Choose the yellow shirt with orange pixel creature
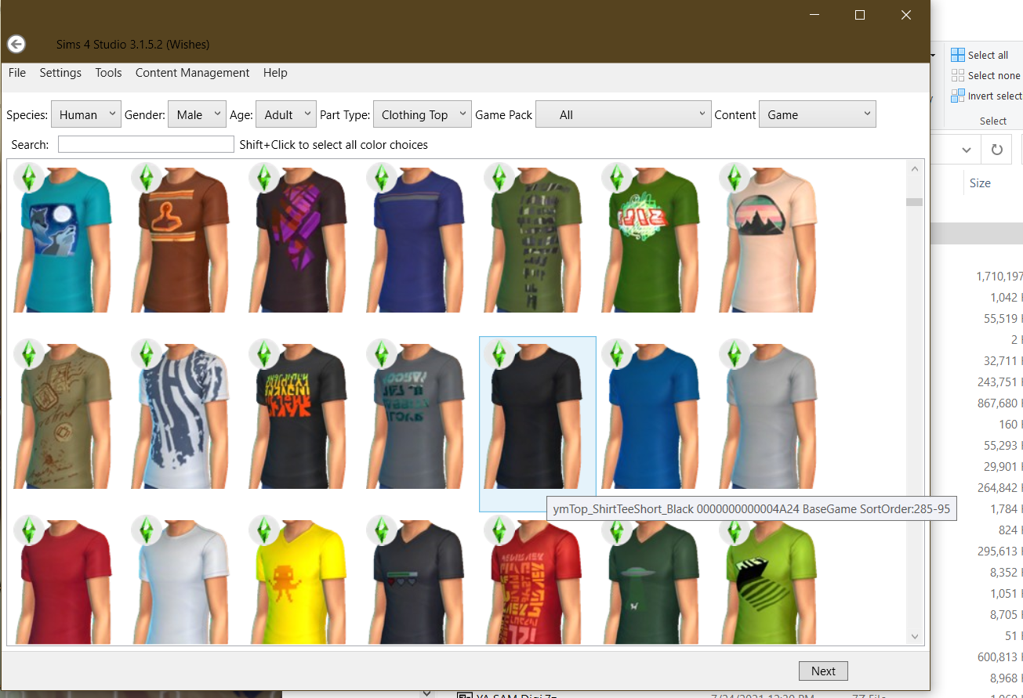 (x=298, y=580)
